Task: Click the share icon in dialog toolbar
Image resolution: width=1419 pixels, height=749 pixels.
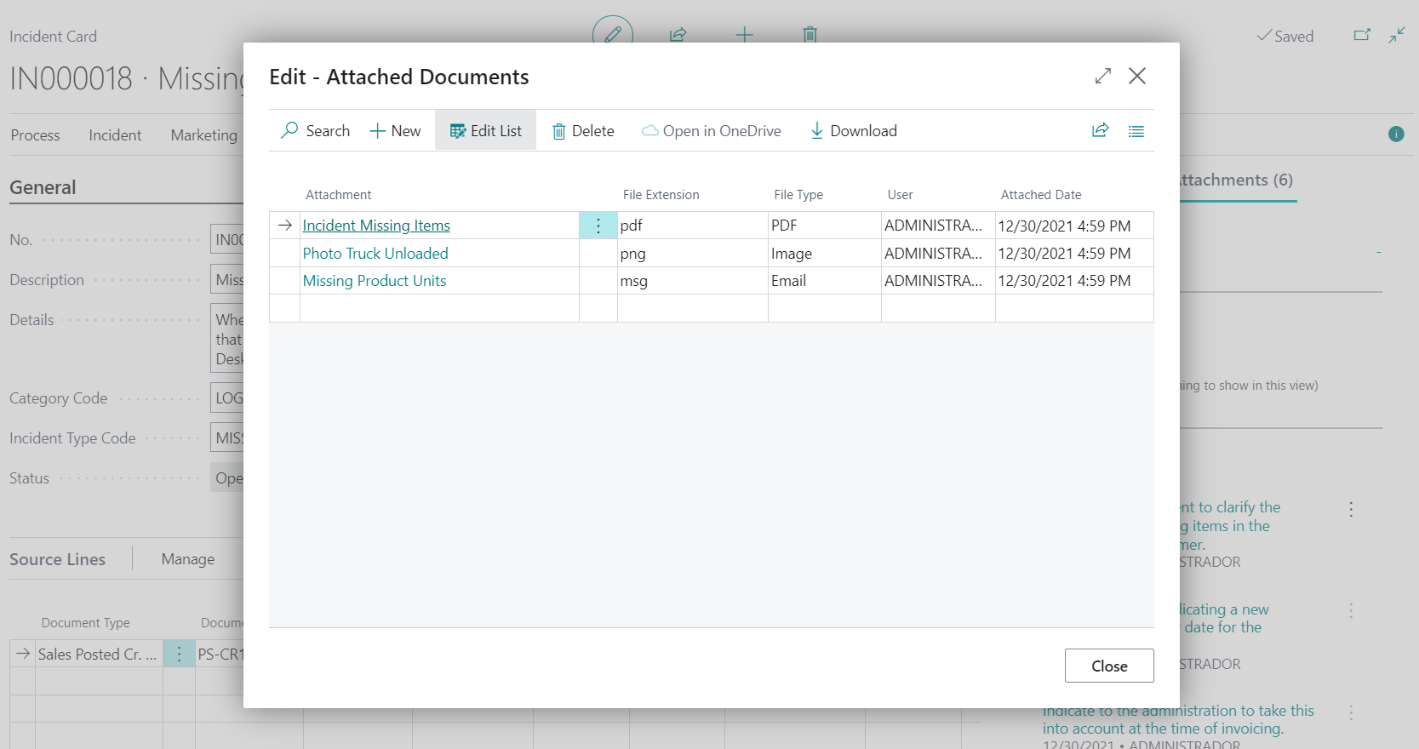Action: 1100,131
